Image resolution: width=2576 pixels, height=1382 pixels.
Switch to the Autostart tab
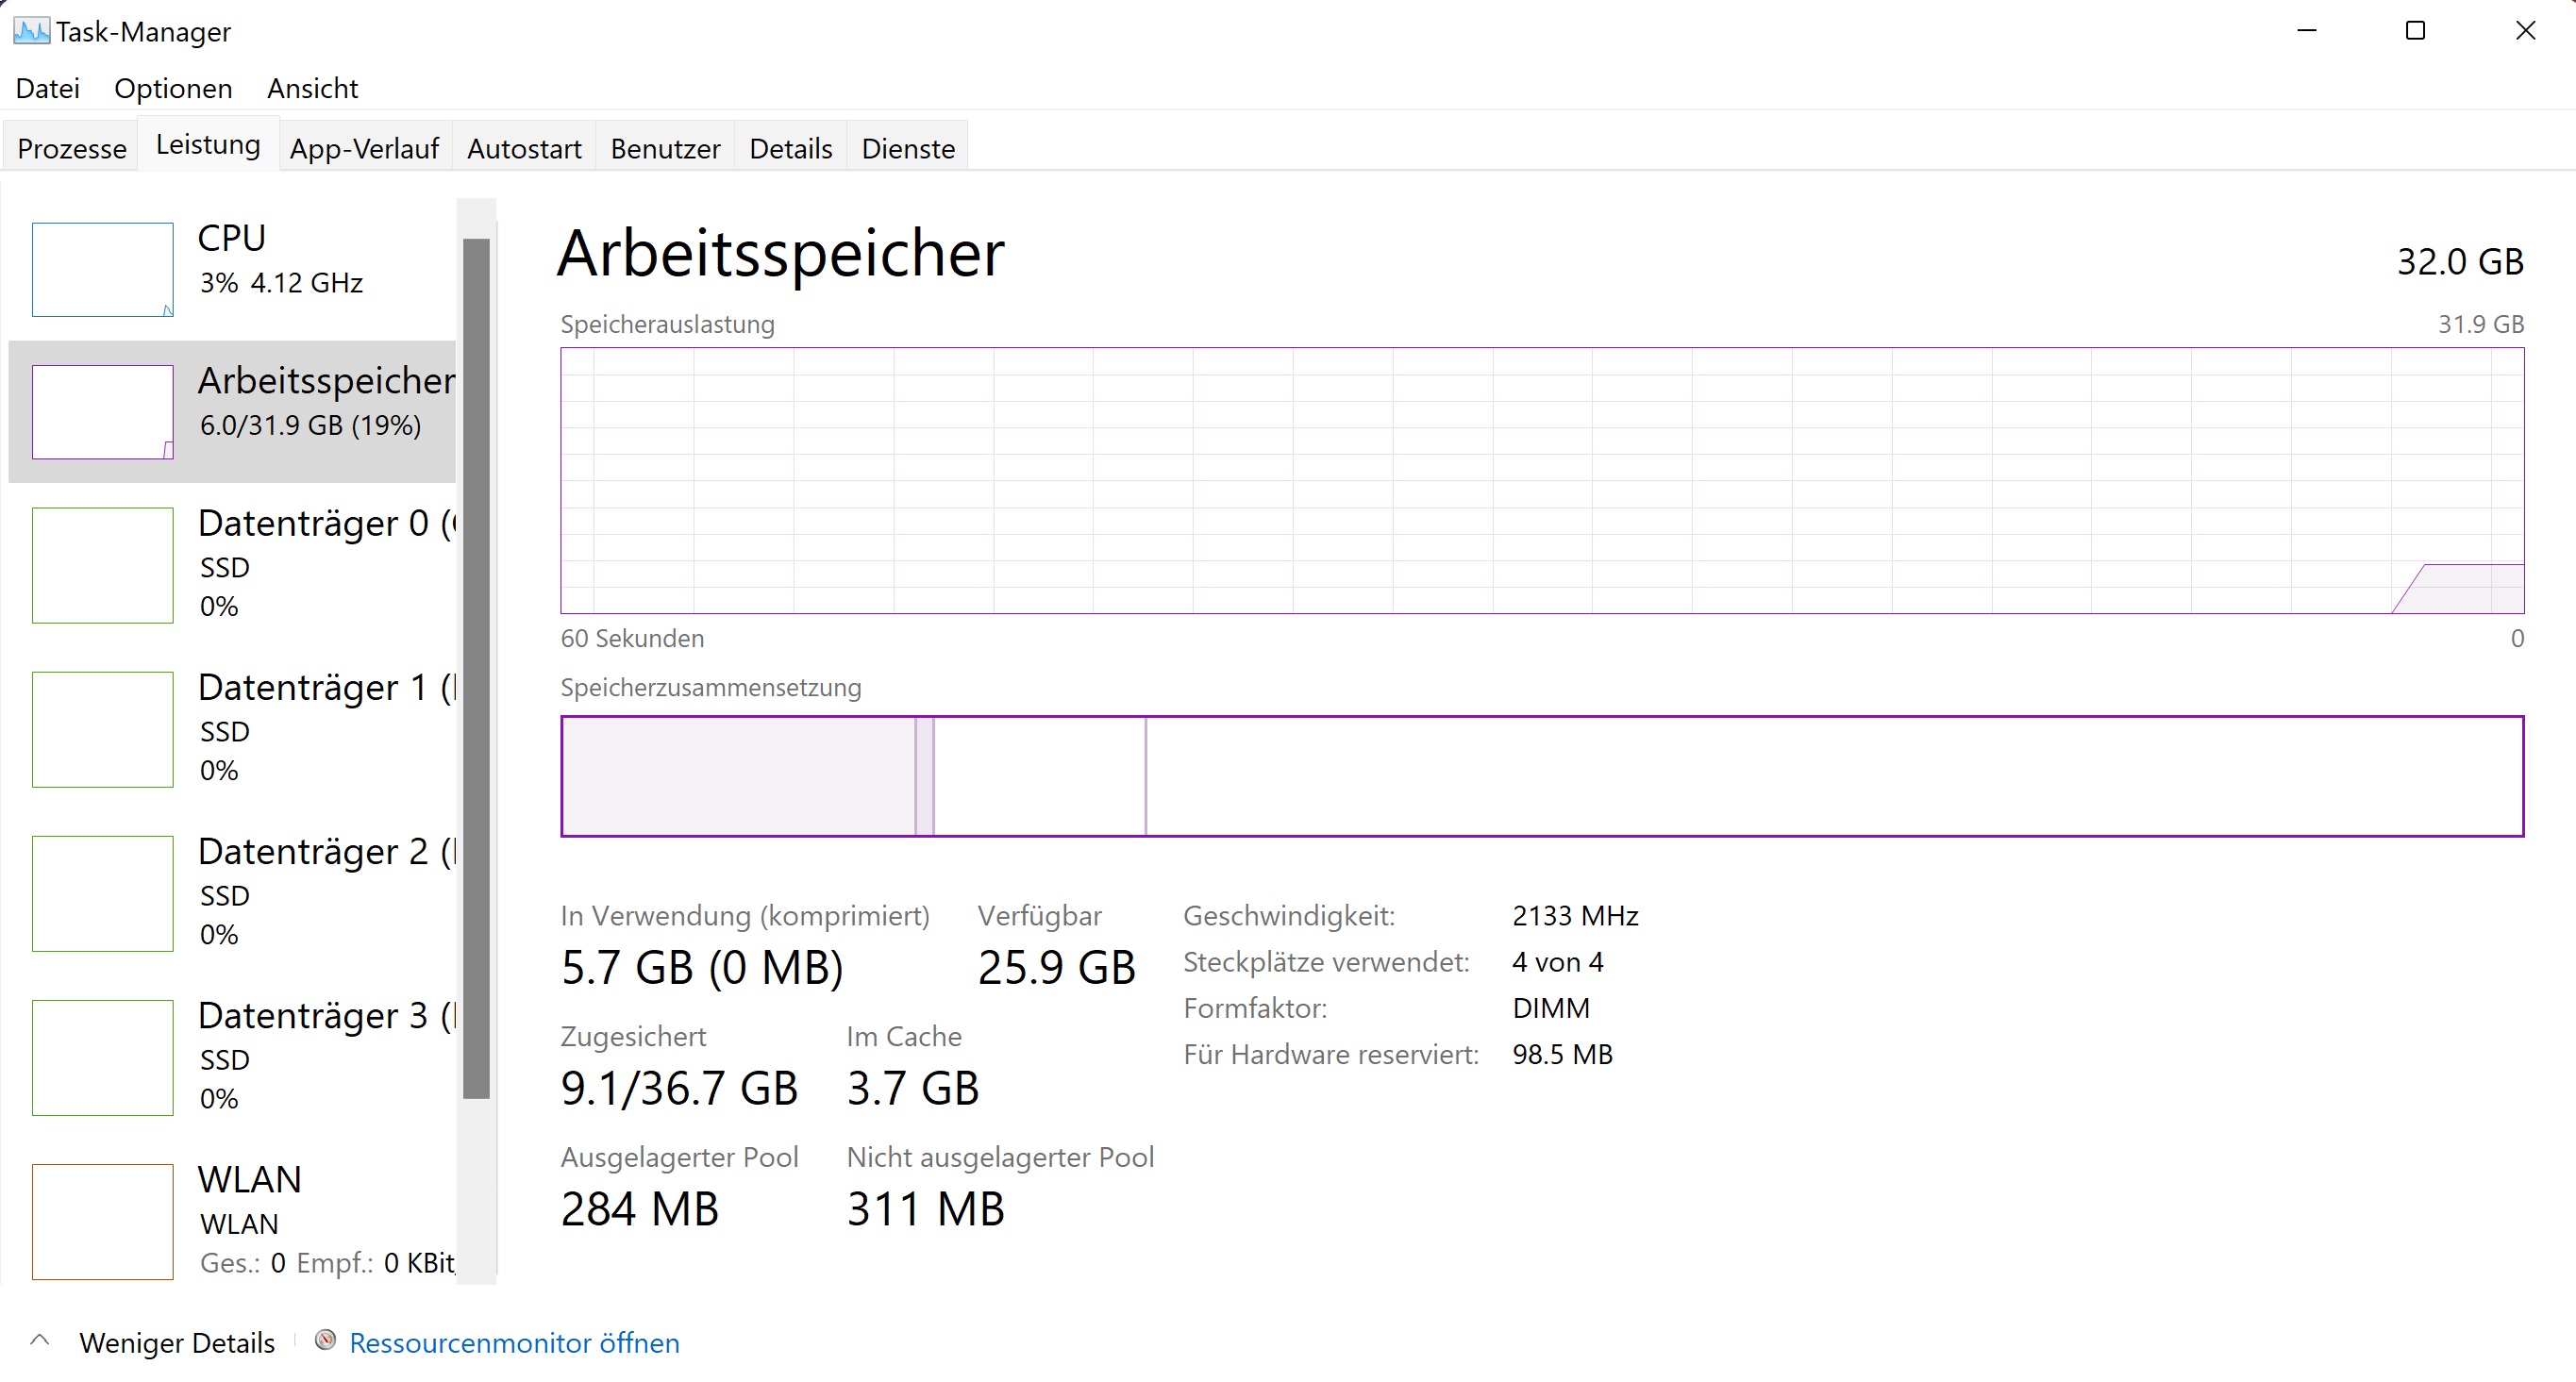[524, 149]
